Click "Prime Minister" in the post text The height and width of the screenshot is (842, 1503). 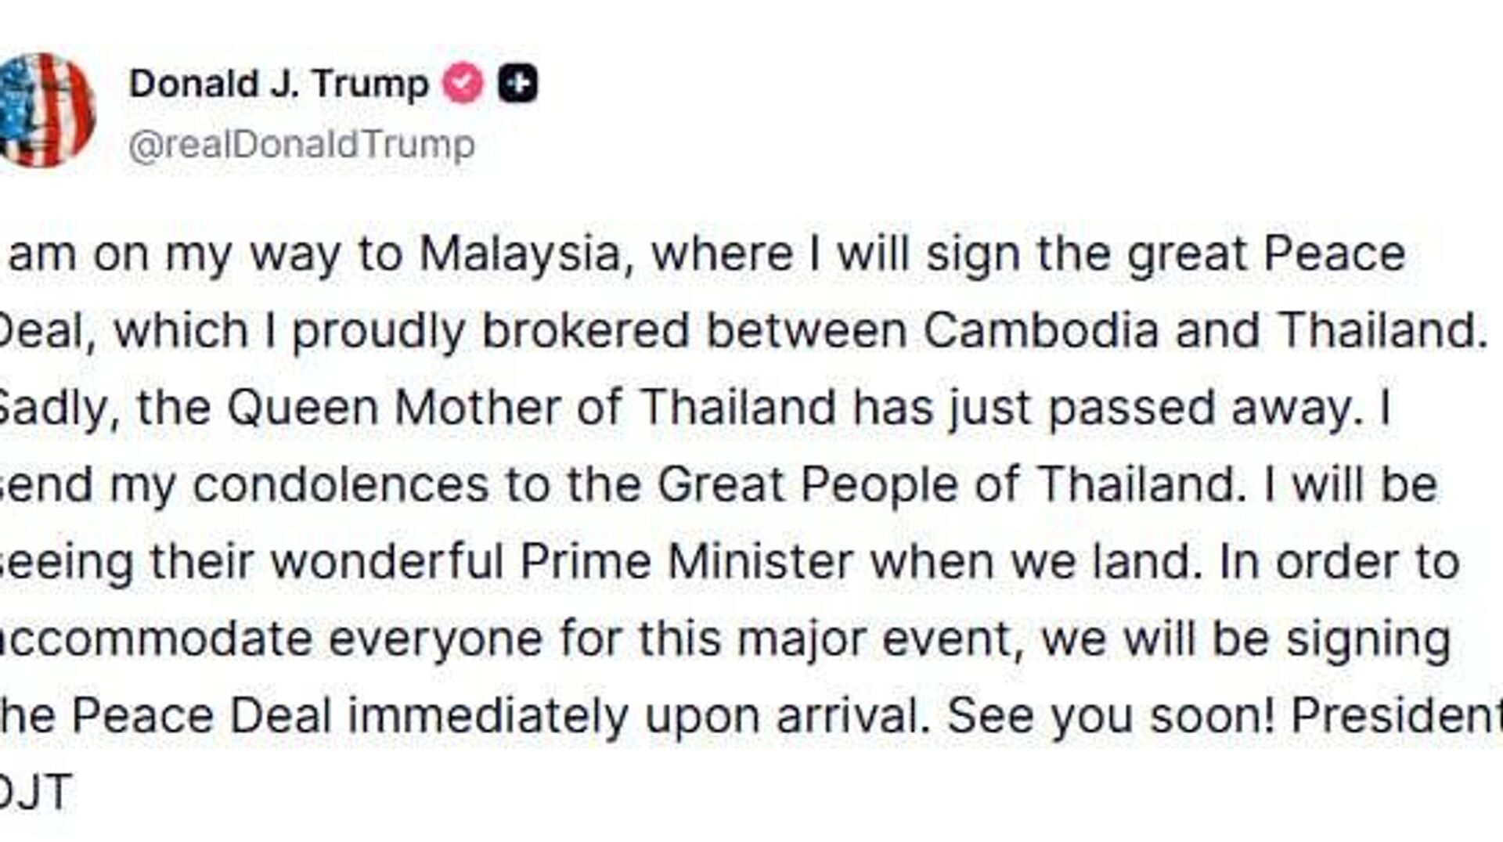pyautogui.click(x=687, y=562)
